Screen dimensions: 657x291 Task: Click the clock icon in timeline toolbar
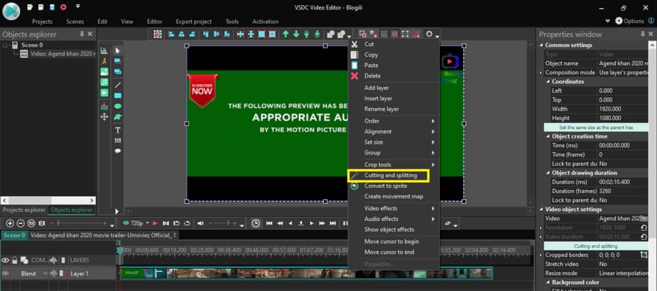coord(256,223)
